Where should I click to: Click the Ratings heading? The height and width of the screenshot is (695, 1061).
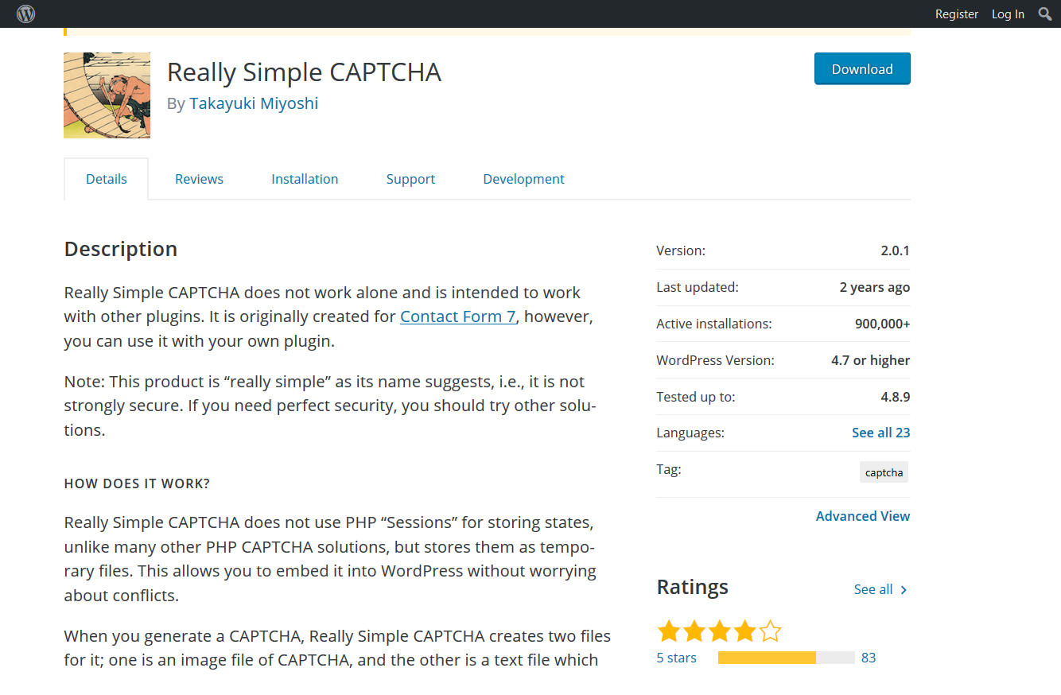[693, 587]
